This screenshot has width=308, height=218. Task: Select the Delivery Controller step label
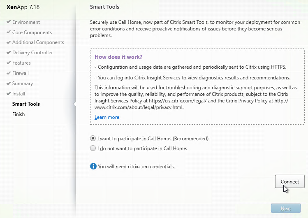click(x=32, y=53)
